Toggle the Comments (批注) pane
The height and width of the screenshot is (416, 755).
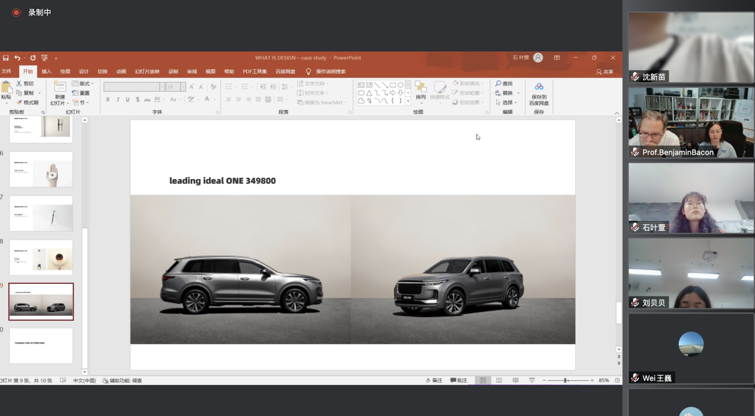pos(458,380)
